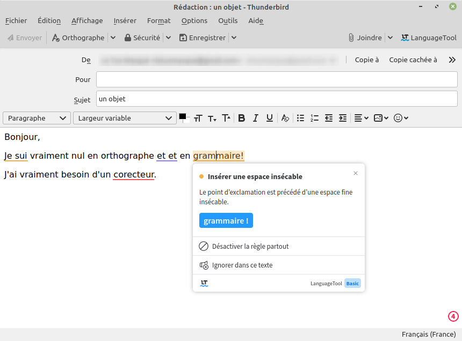Click the Pour recipient field
The width and height of the screenshot is (462, 341).
[x=277, y=79]
